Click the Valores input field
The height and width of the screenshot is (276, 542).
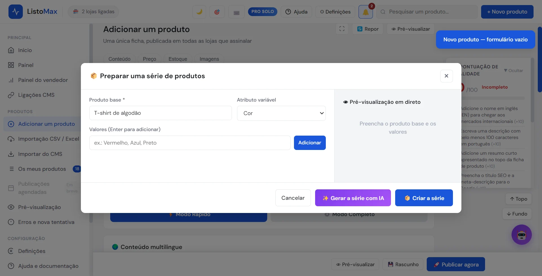190,143
